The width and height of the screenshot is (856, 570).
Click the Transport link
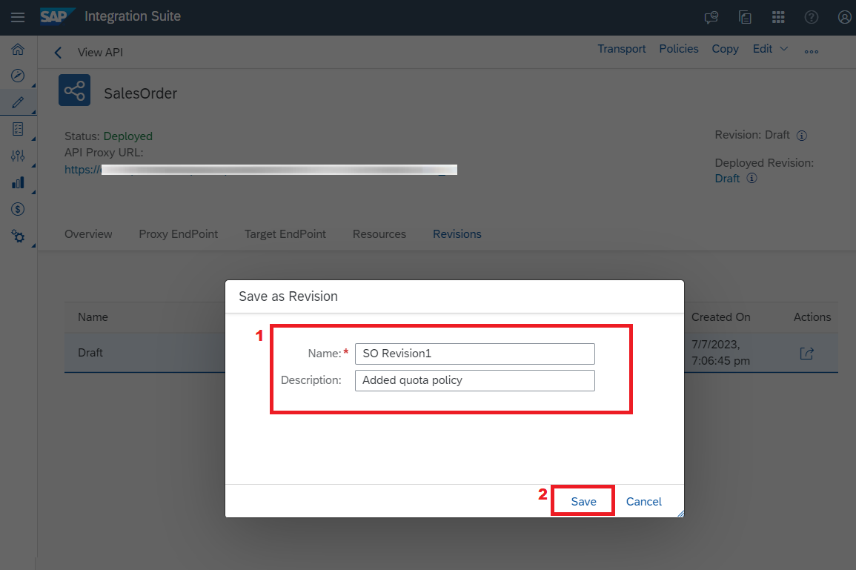[621, 49]
